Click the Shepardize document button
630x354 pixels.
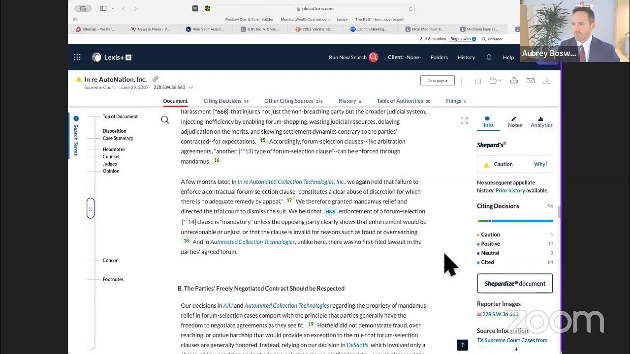[515, 283]
